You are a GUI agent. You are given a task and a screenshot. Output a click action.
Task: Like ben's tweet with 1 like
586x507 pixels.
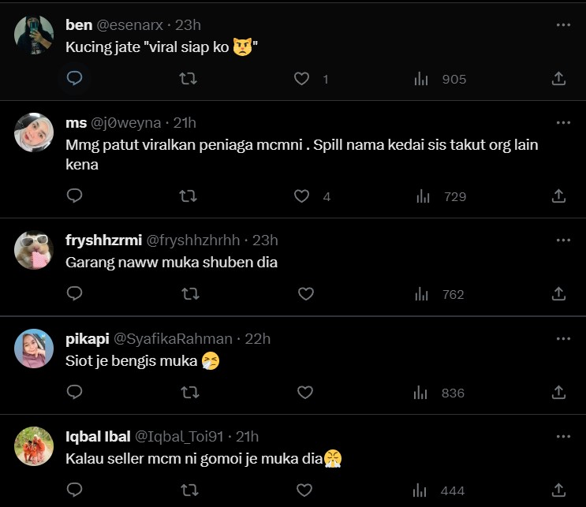[x=301, y=78]
